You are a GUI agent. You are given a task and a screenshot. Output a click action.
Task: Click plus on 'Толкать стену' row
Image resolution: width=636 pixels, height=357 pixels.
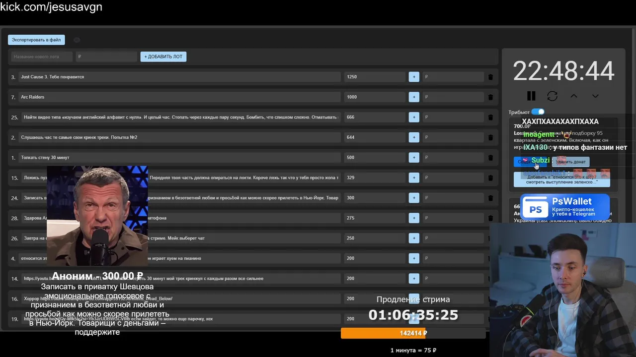(414, 158)
